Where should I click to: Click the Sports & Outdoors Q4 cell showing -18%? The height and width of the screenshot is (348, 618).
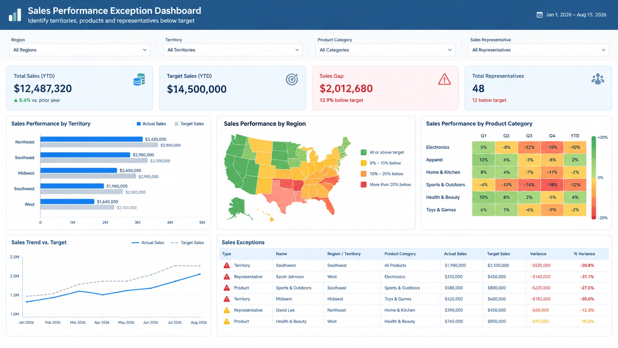click(552, 185)
